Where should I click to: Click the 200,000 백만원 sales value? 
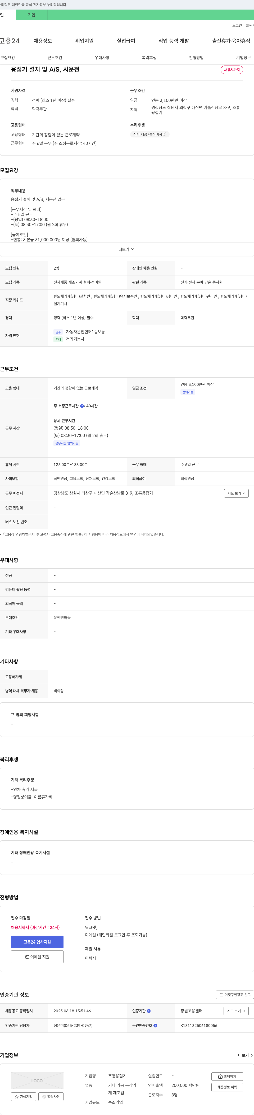[x=185, y=1085]
